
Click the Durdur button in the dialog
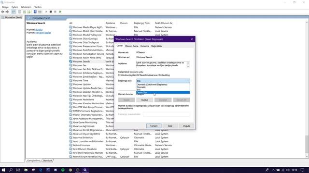145,100
